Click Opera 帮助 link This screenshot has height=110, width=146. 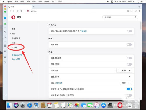(16, 59)
